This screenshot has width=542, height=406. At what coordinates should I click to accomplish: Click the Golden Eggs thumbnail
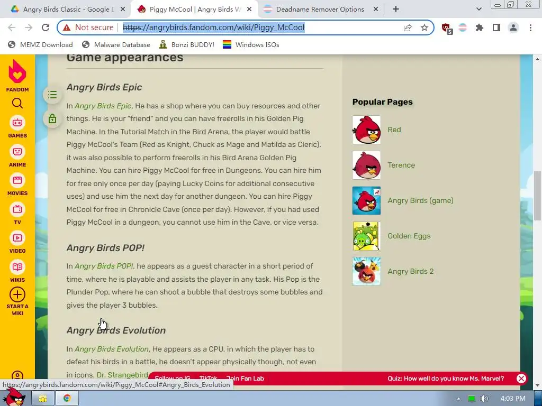[366, 236]
